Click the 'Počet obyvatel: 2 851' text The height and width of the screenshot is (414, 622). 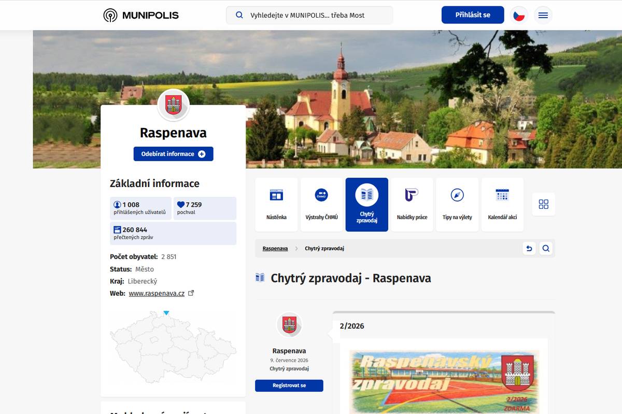143,256
